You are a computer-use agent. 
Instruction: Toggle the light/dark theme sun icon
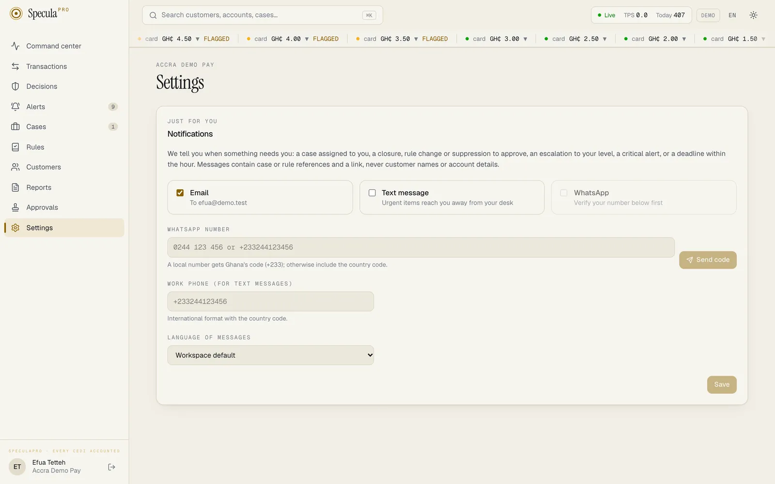click(753, 15)
